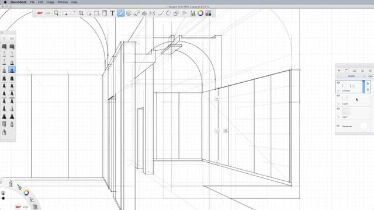Open the Window menu

click(x=63, y=2)
